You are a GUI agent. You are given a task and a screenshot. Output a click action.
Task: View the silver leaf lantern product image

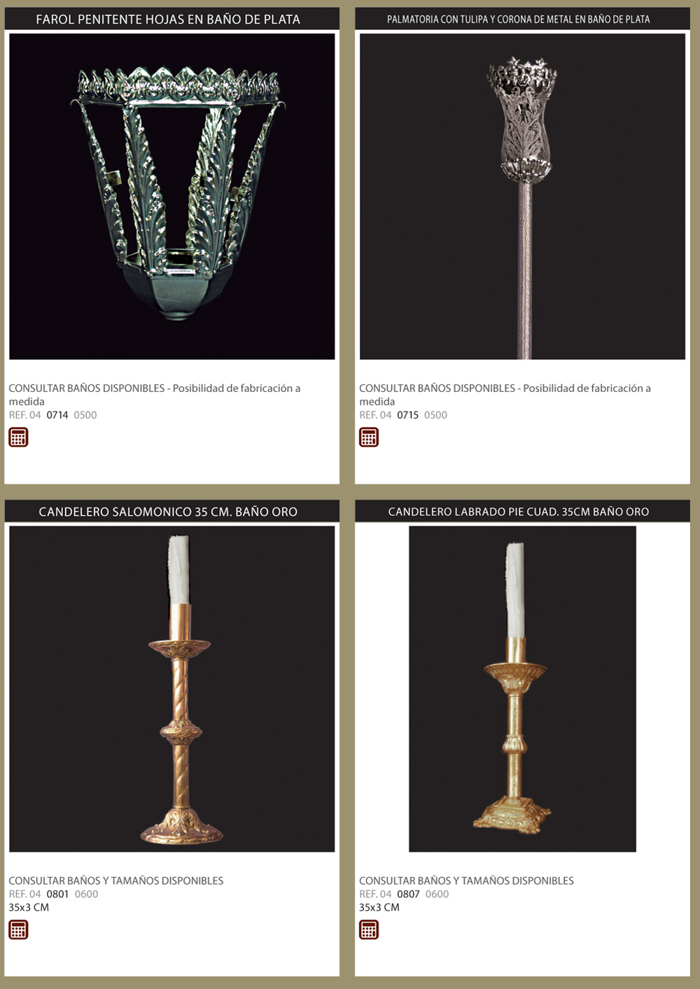[172, 197]
